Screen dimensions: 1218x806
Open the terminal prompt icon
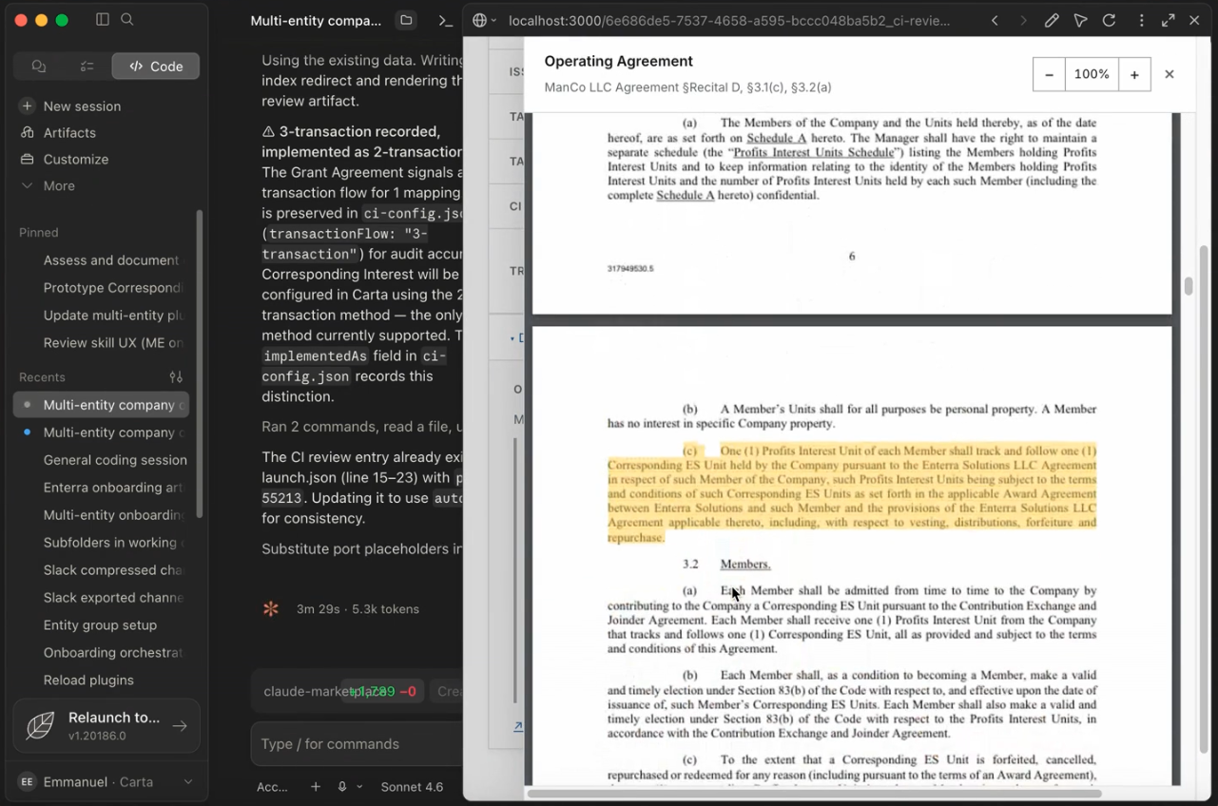[x=445, y=20]
